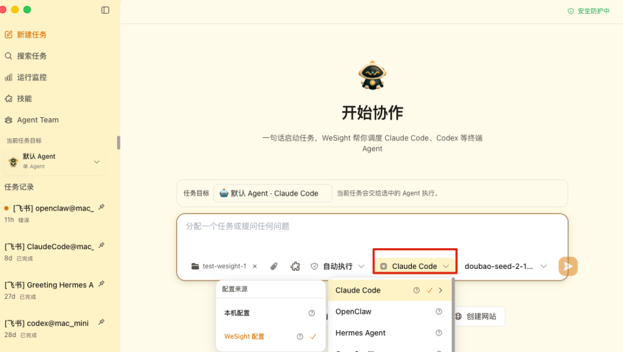
Task: Select 本机配置 config source
Action: 270,313
